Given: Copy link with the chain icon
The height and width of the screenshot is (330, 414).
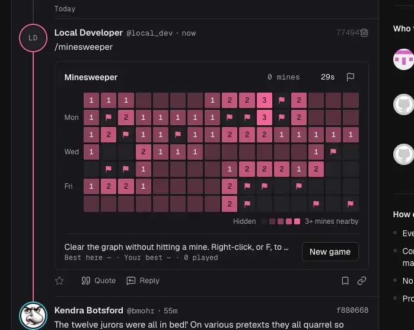Looking at the screenshot, I should click(362, 281).
